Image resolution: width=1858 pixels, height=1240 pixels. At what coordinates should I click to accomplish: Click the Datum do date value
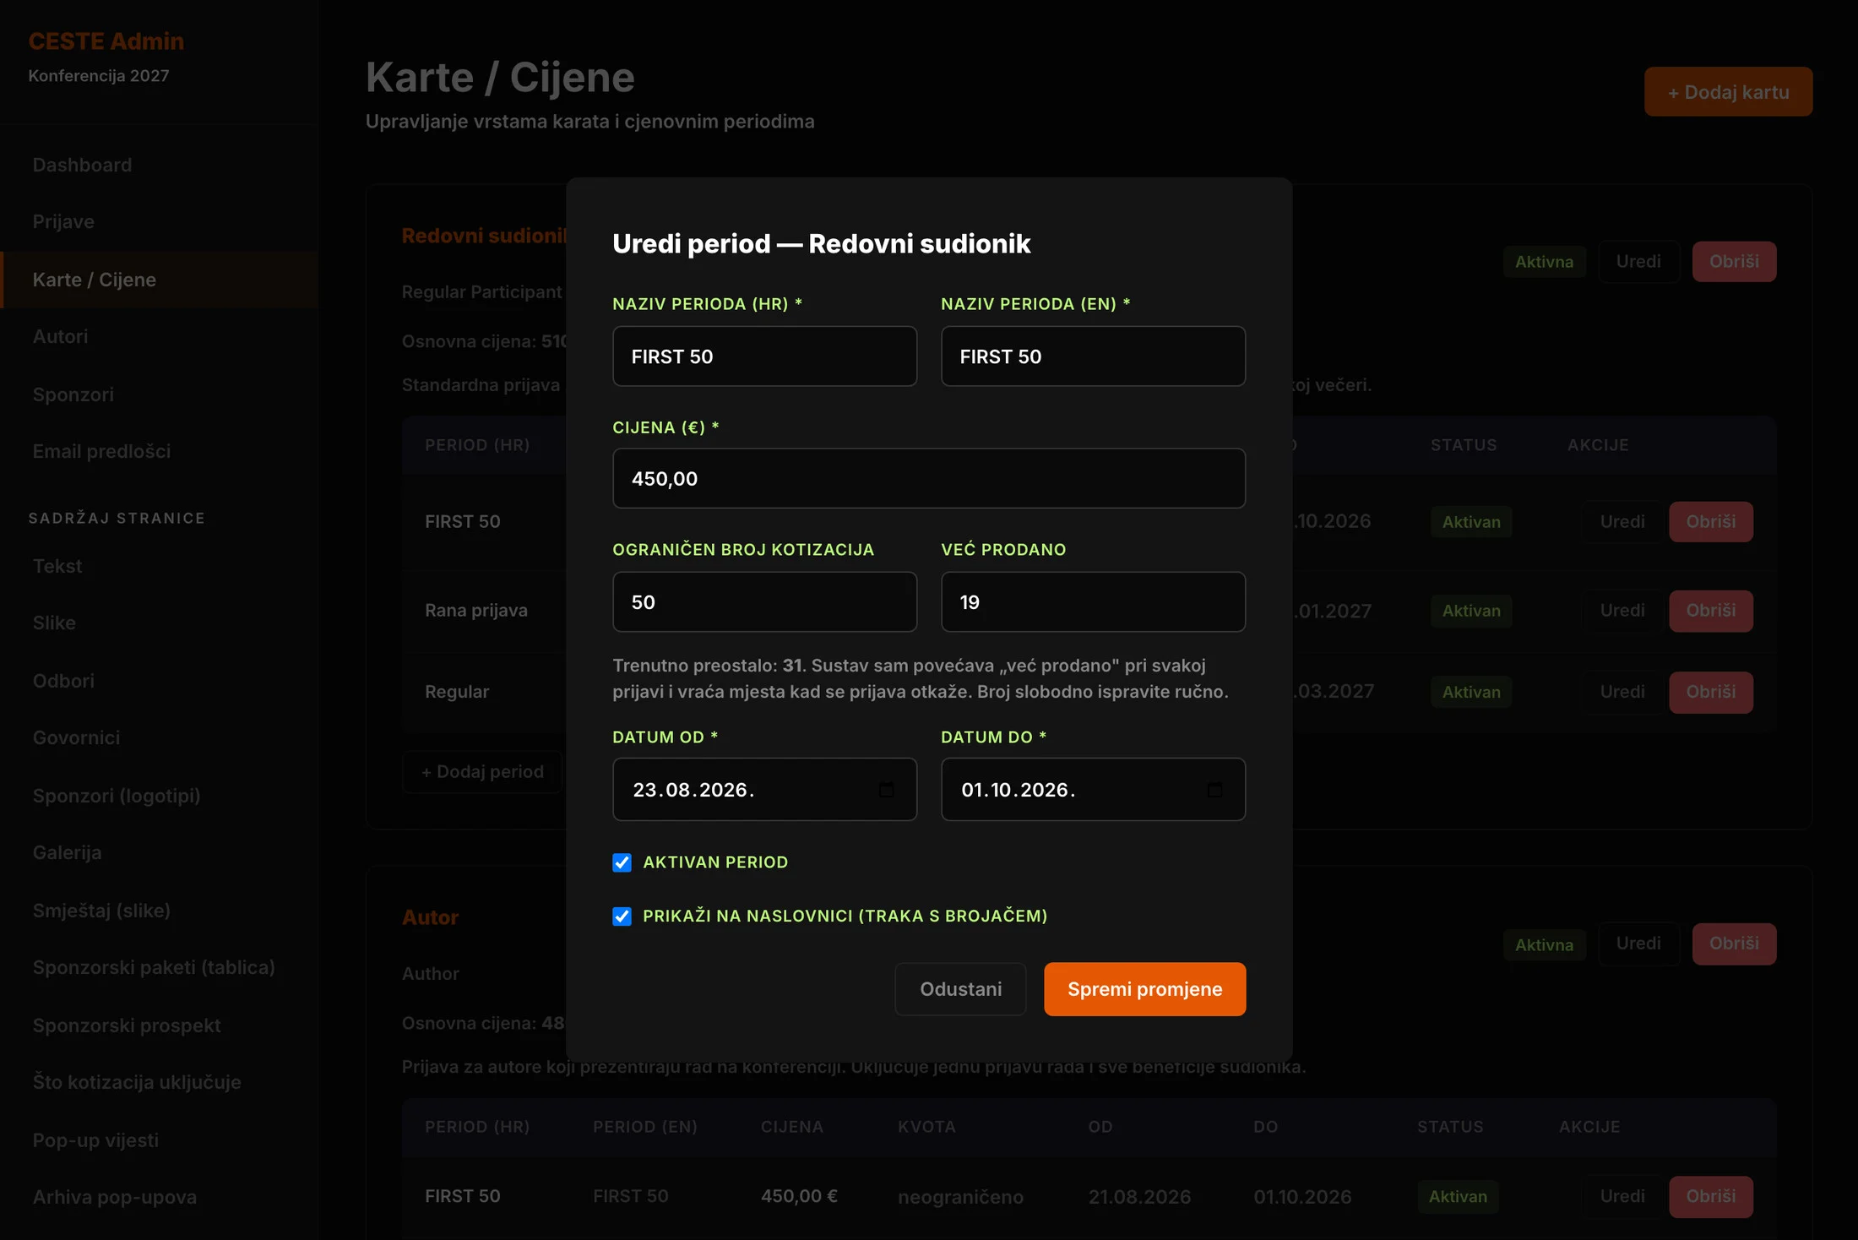1019,790
